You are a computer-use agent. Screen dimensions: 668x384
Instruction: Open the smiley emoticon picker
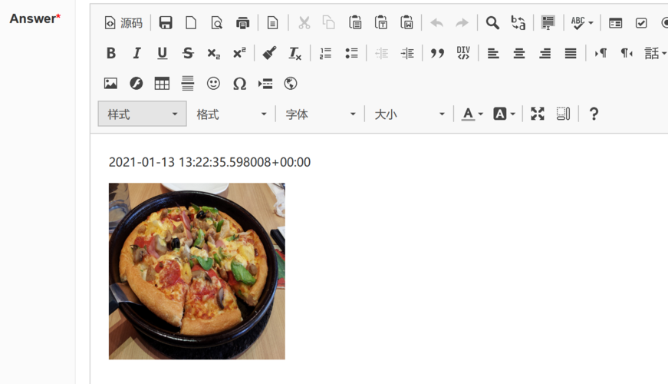213,84
